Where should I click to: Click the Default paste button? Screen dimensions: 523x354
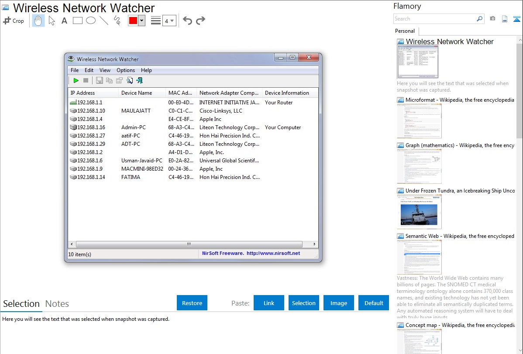(x=374, y=303)
